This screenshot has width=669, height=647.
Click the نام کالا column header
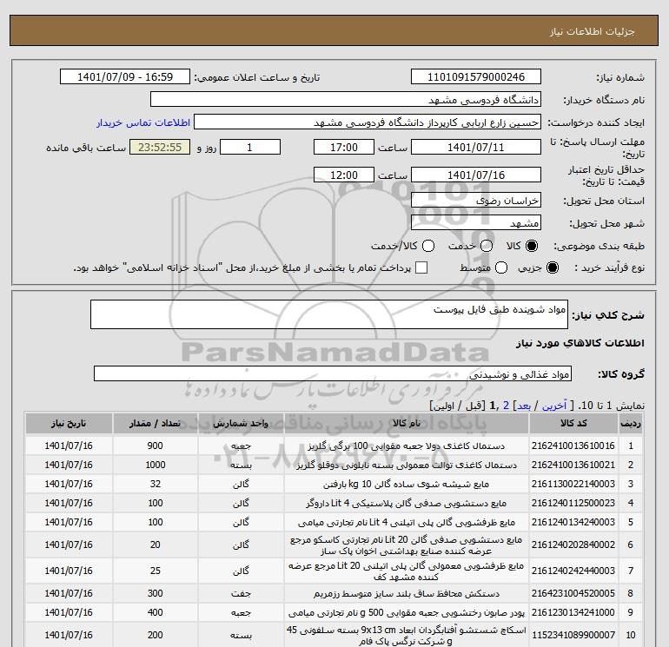(x=407, y=423)
